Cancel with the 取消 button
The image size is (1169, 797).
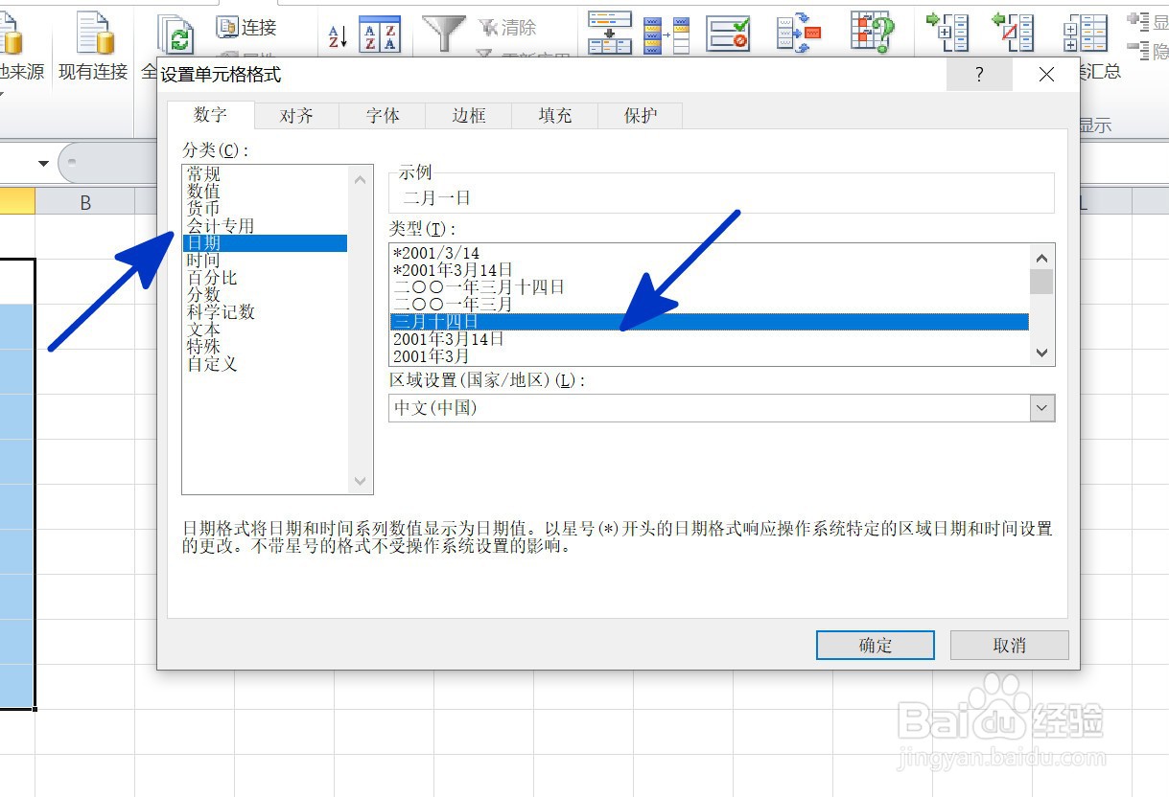tap(1009, 646)
